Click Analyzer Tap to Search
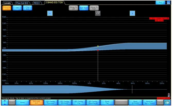The image size is (173, 106). tap(149, 103)
